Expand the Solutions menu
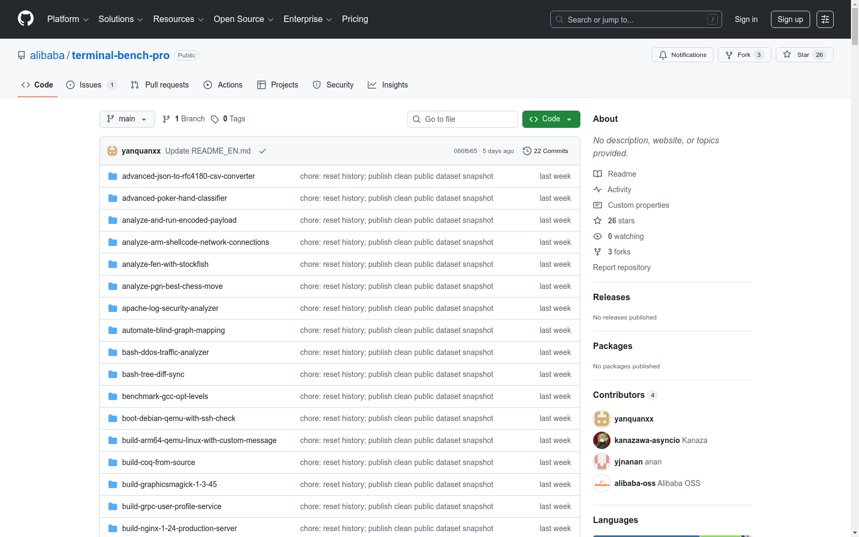This screenshot has height=537, width=859. 121,19
